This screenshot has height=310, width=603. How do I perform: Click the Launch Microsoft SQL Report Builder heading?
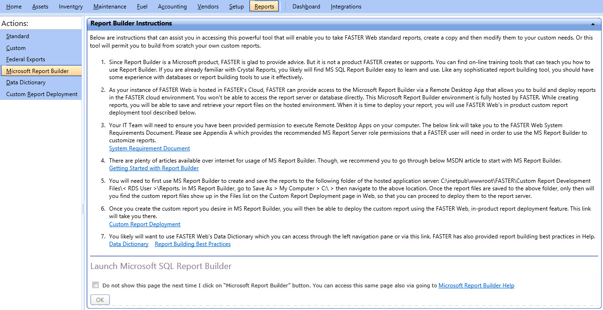pos(161,266)
